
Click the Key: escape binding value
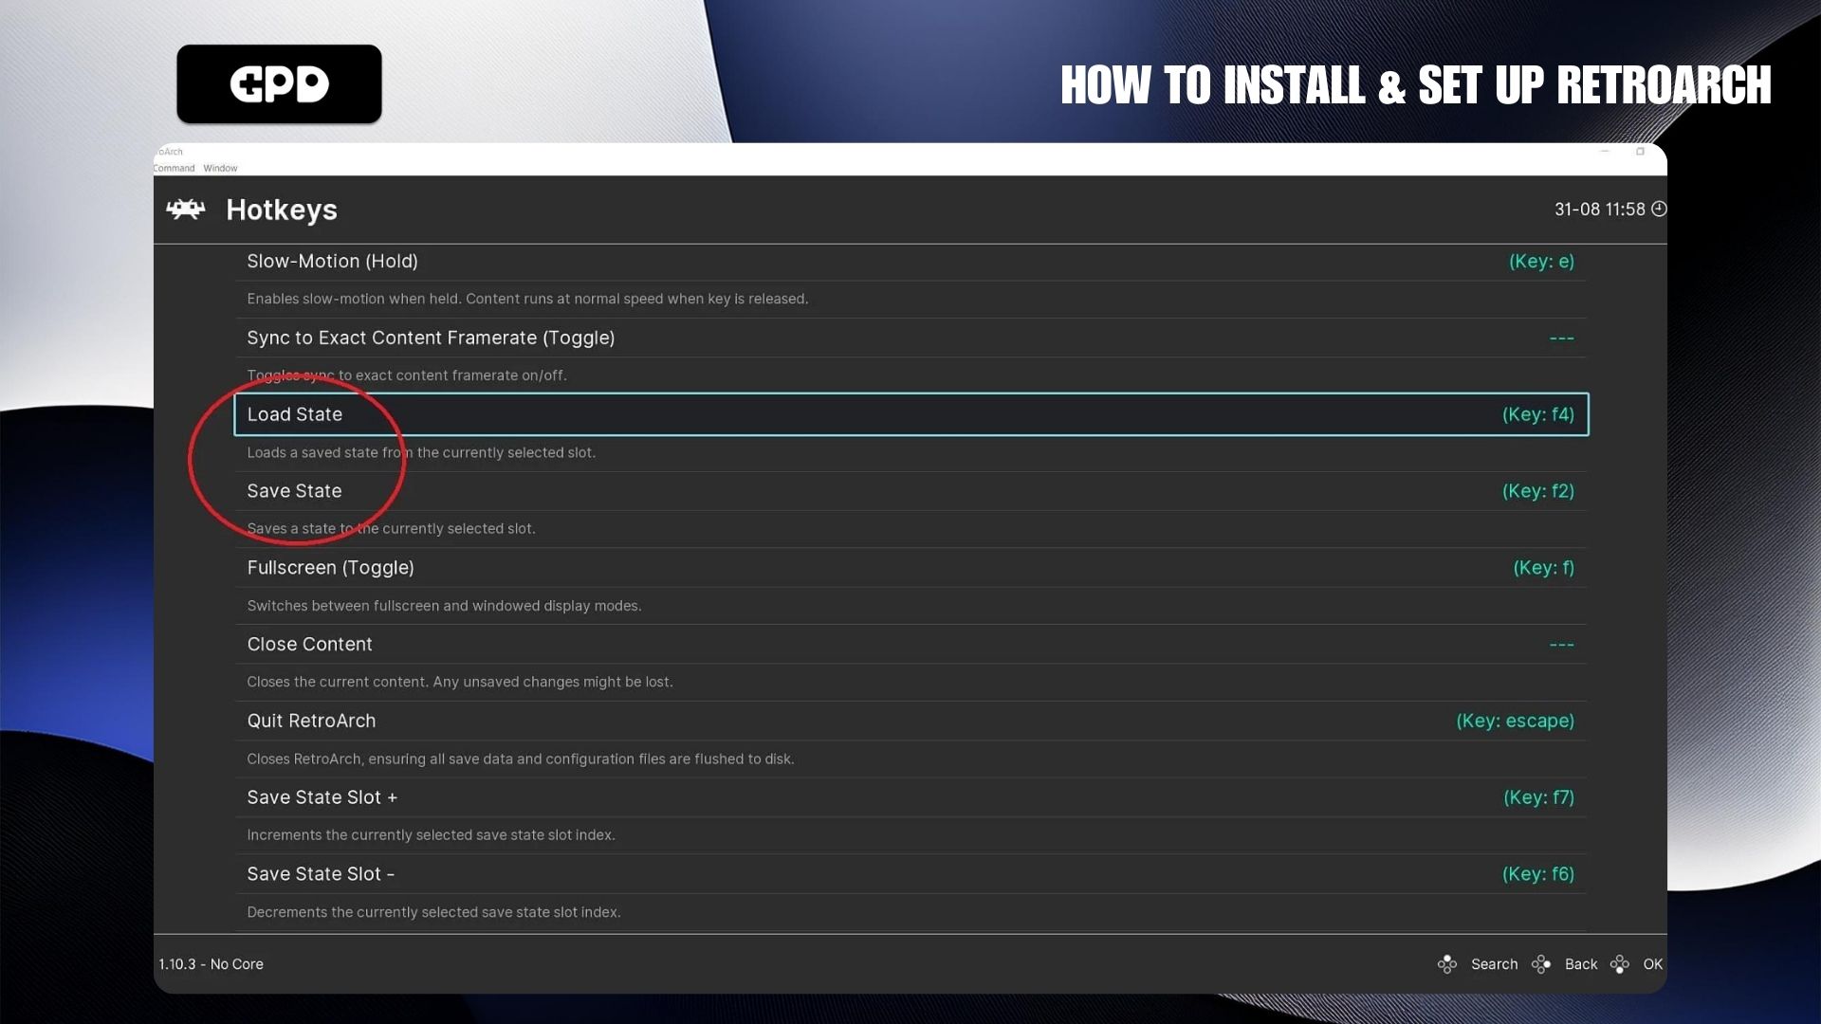pos(1515,722)
